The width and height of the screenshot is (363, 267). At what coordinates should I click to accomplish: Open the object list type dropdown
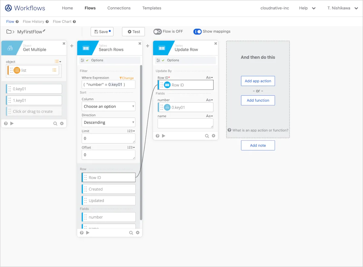(58, 61)
